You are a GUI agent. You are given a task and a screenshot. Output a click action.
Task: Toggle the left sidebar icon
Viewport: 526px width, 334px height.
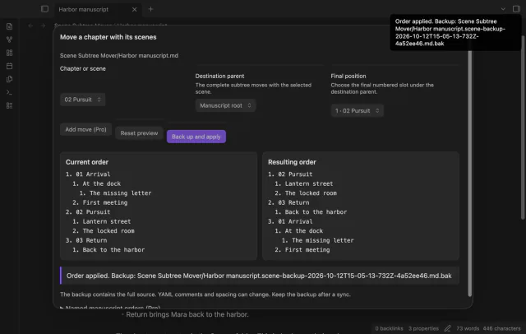(x=44, y=9)
